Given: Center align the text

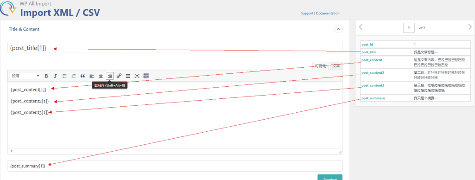Looking at the screenshot, I should pyautogui.click(x=101, y=76).
